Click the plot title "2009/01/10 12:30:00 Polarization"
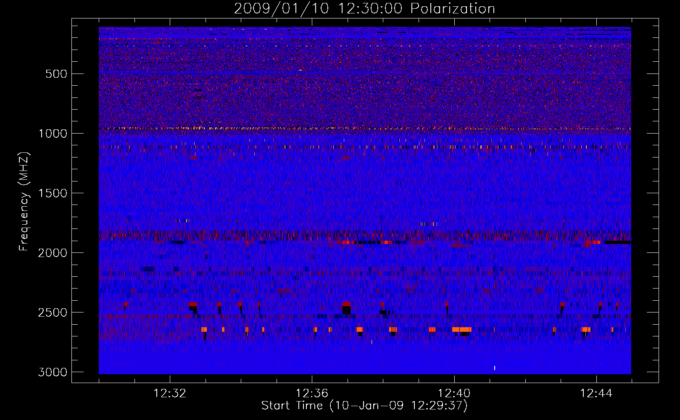This screenshot has height=420, width=680. (364, 9)
